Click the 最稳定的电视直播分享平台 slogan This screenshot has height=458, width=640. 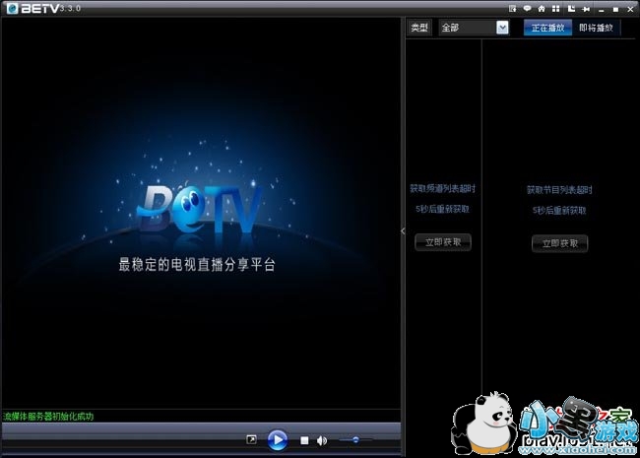click(197, 265)
